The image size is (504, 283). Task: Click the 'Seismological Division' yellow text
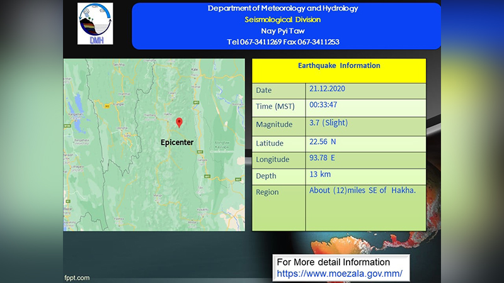click(282, 19)
